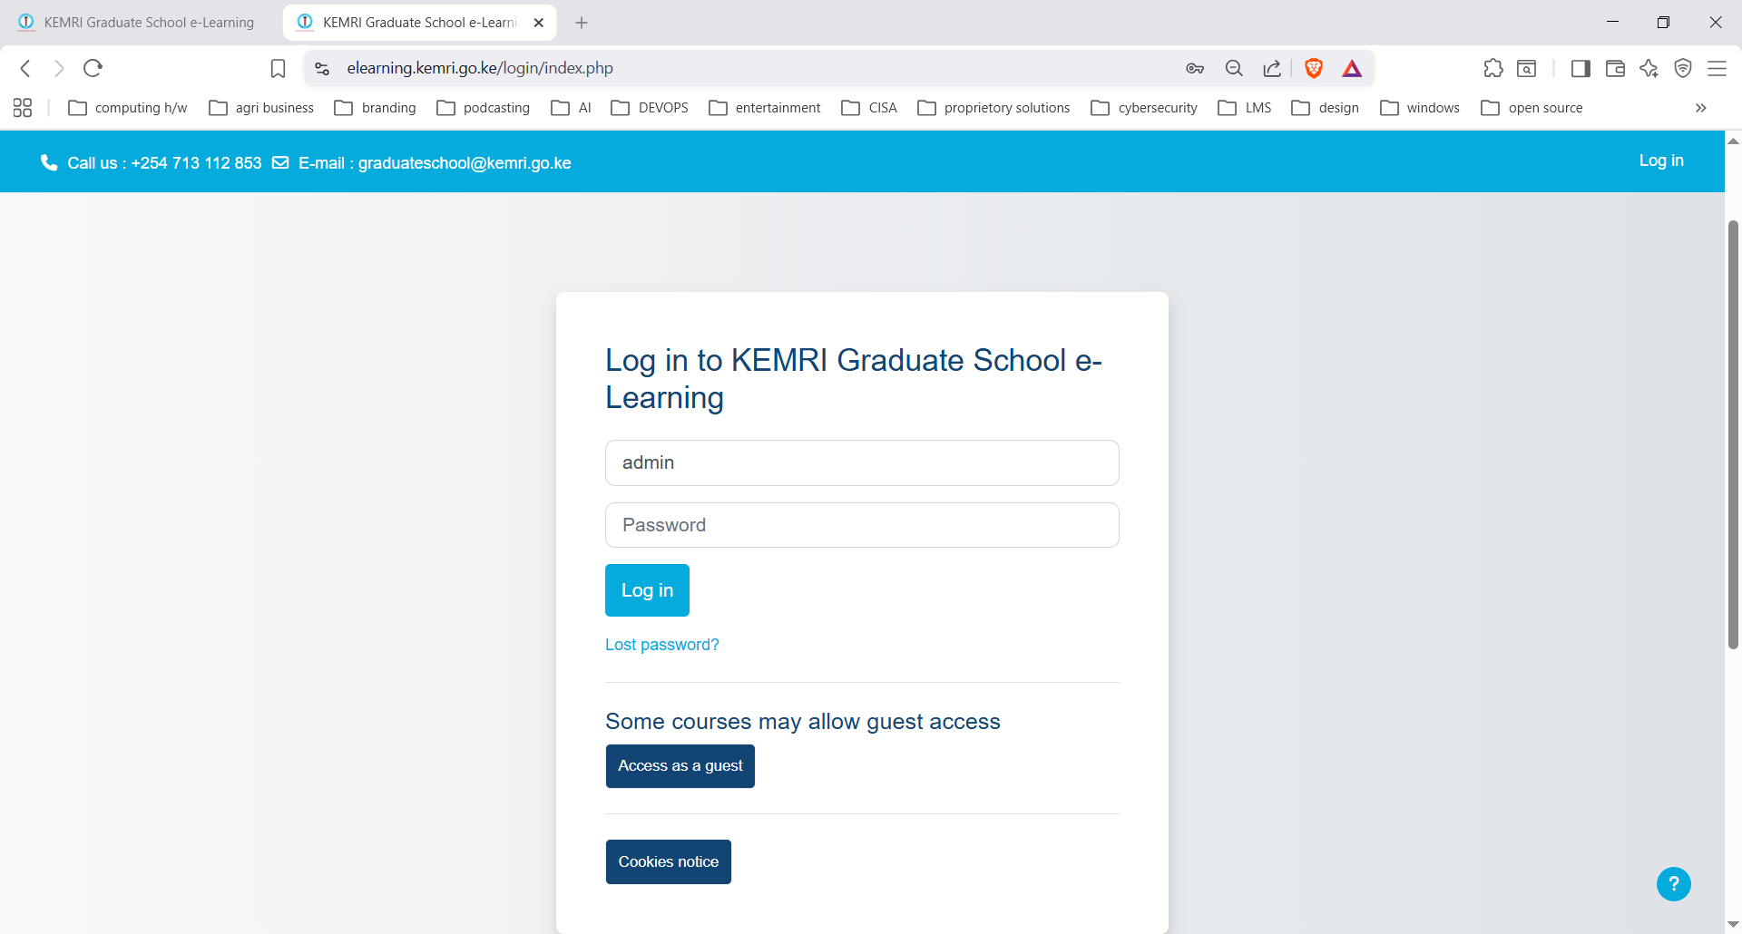This screenshot has width=1742, height=934.
Task: Open the browser Extensions menu
Action: click(1493, 68)
